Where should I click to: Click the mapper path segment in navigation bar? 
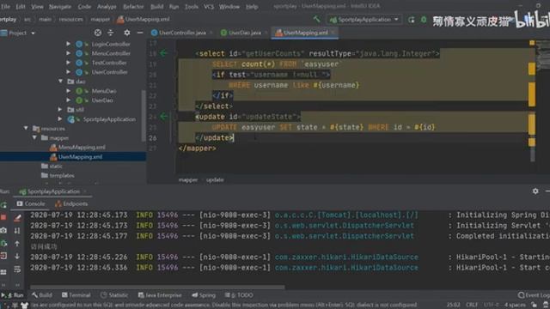pos(101,20)
